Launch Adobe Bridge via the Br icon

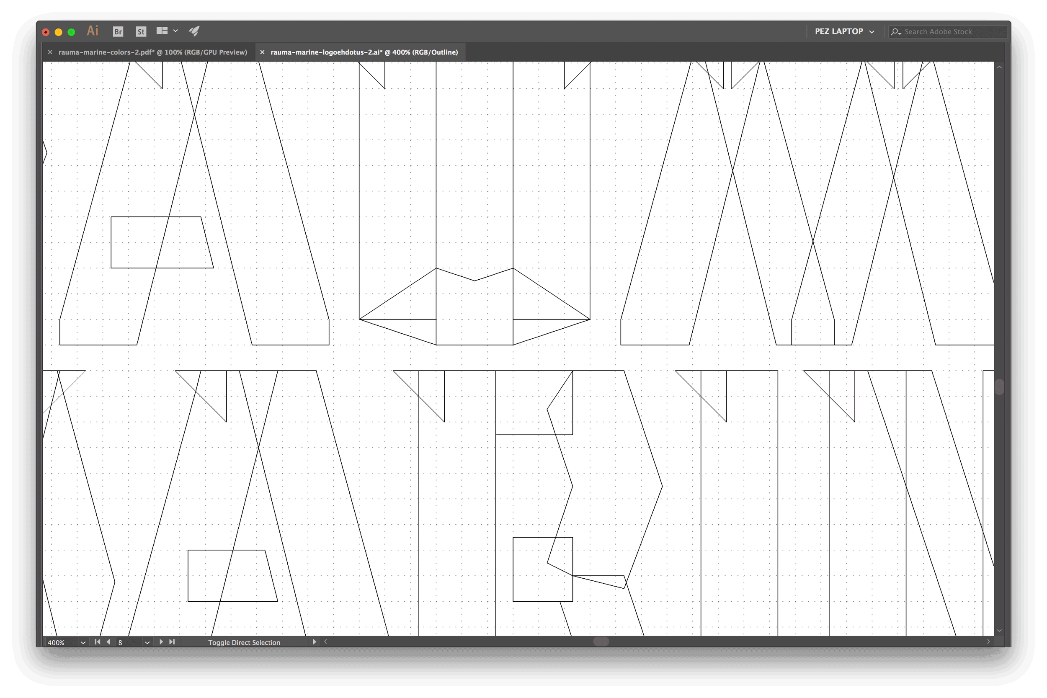pos(118,31)
